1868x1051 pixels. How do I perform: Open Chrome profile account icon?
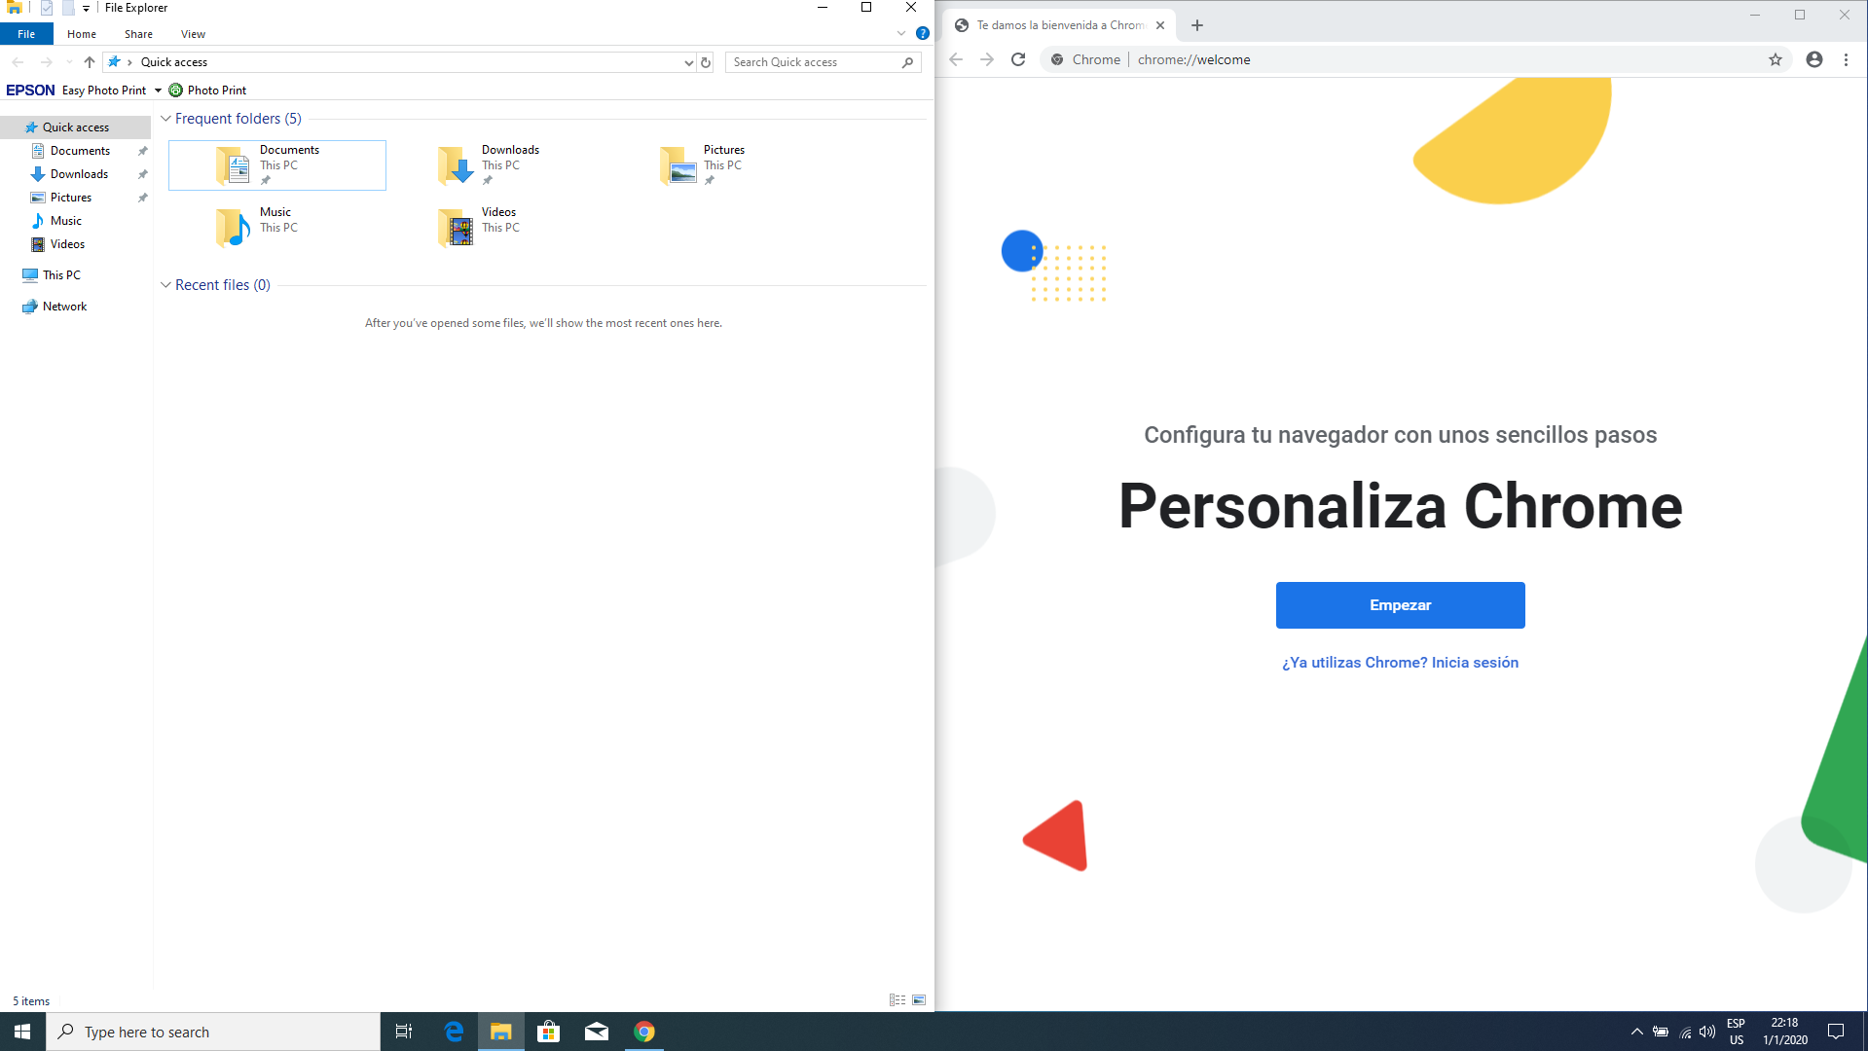[x=1814, y=59]
